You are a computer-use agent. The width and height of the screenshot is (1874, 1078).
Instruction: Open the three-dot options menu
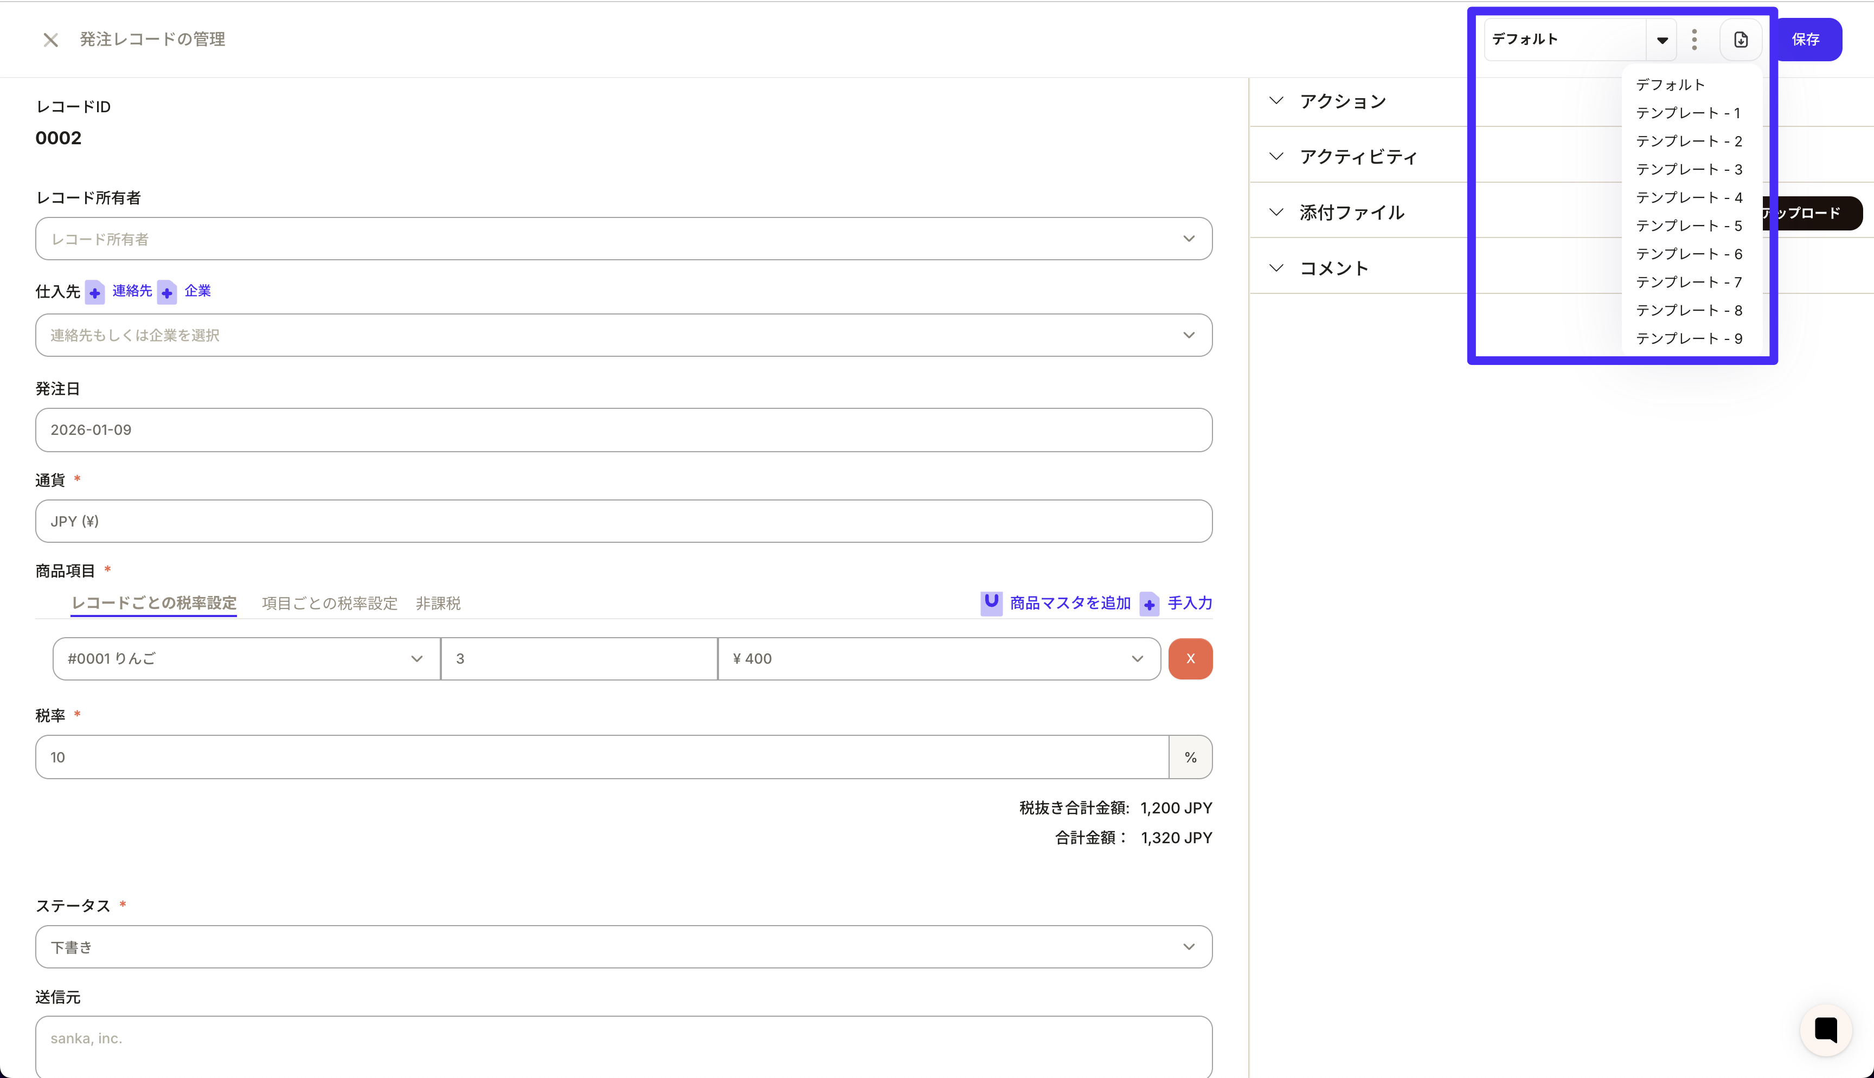[x=1694, y=40]
